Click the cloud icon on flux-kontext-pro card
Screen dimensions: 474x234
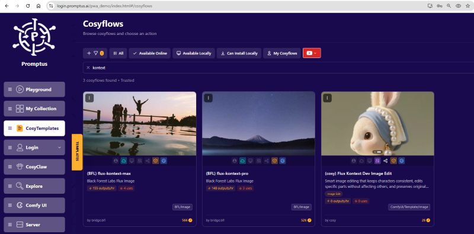pyautogui.click(x=242, y=161)
